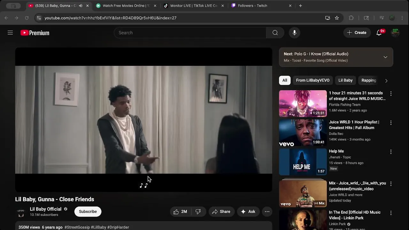409x230 pixels.
Task: Click the #LilBaby hashtag
Action: pyautogui.click(x=98, y=227)
